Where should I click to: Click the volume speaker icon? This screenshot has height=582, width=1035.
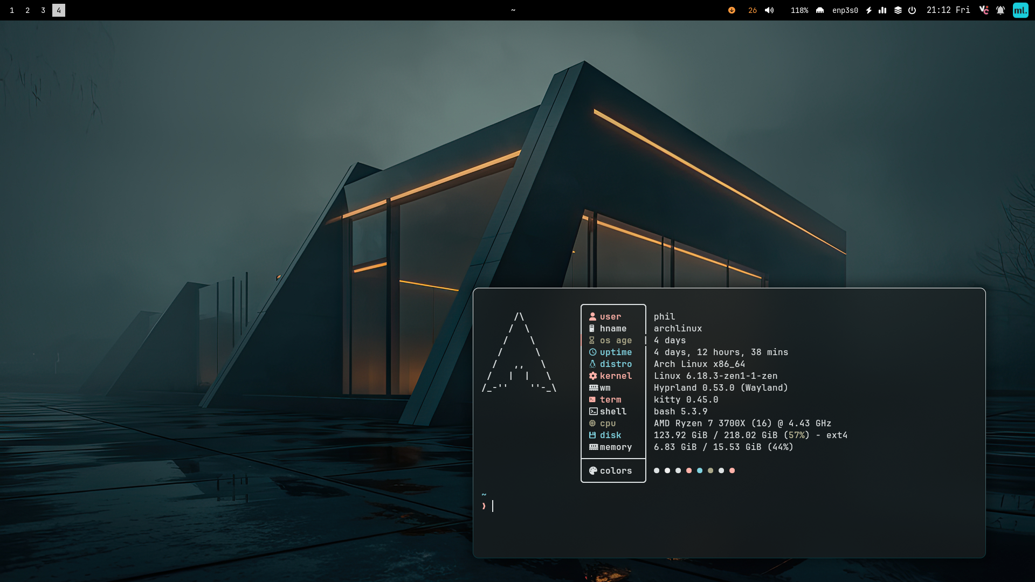(769, 10)
